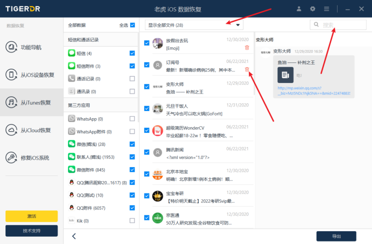The width and height of the screenshot is (372, 244).
Task: Enable the 通话记录 (0) checkbox
Action: pos(132,79)
